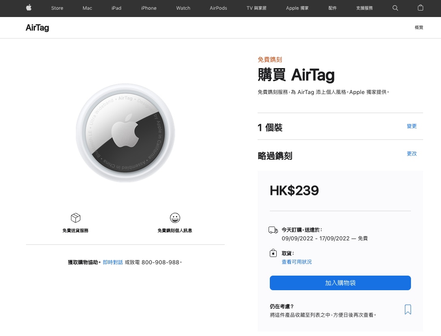Open the 配件 menu
Image resolution: width=441 pixels, height=336 pixels.
coord(332,8)
